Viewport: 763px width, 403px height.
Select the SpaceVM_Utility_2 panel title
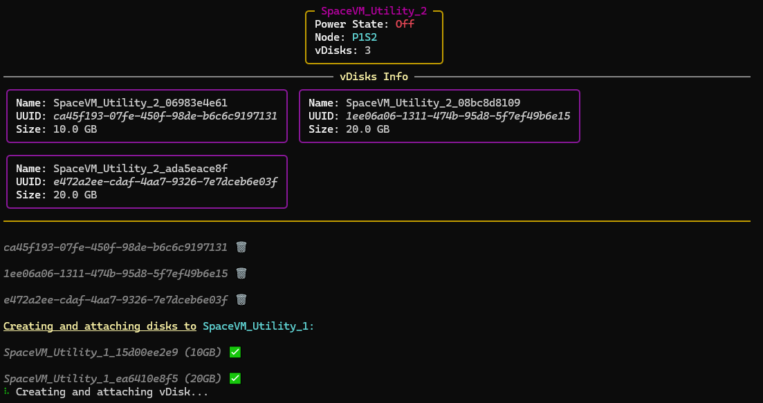tap(374, 11)
